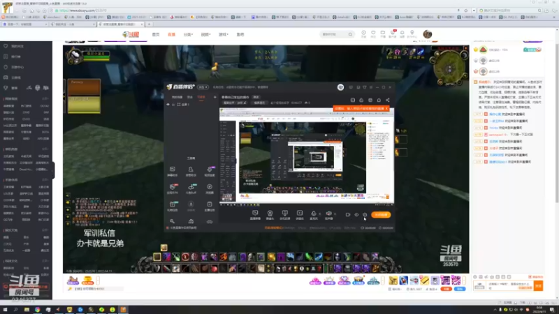Click the orange recharge pill below gifts
Image resolution: width=559 pixels, height=314 pixels.
click(446, 289)
